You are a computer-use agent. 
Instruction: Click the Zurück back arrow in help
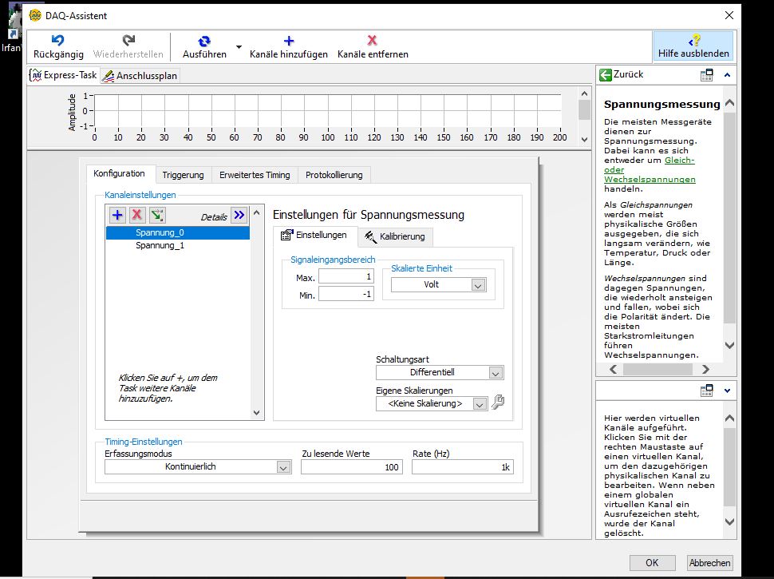click(605, 74)
